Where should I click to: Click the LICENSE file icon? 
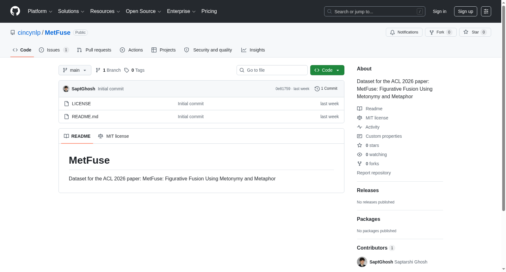click(66, 104)
